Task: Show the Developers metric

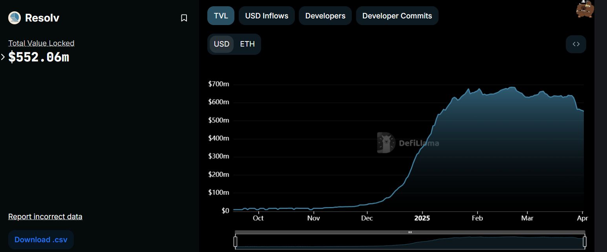Action: [325, 16]
